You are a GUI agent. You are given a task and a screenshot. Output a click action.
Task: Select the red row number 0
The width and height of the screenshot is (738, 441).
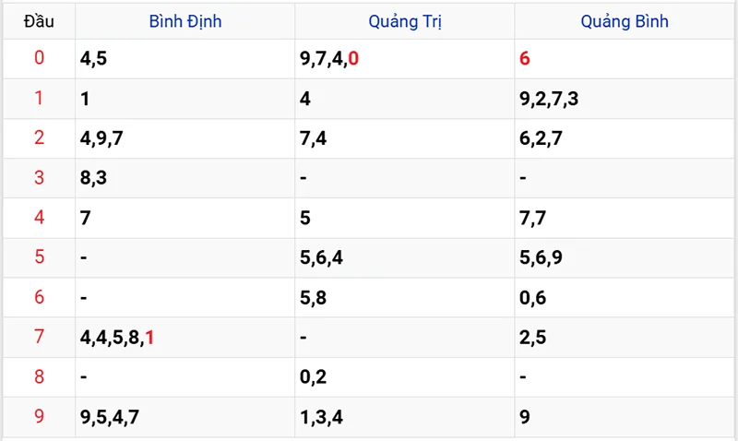pyautogui.click(x=39, y=59)
